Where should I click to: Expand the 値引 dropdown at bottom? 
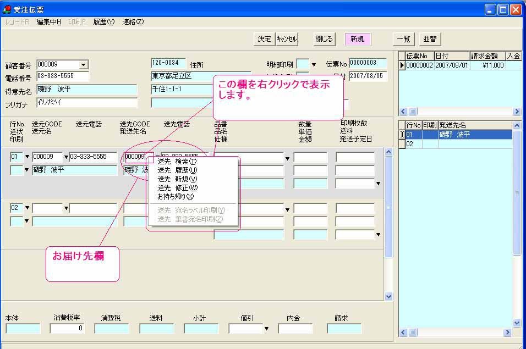pos(267,329)
